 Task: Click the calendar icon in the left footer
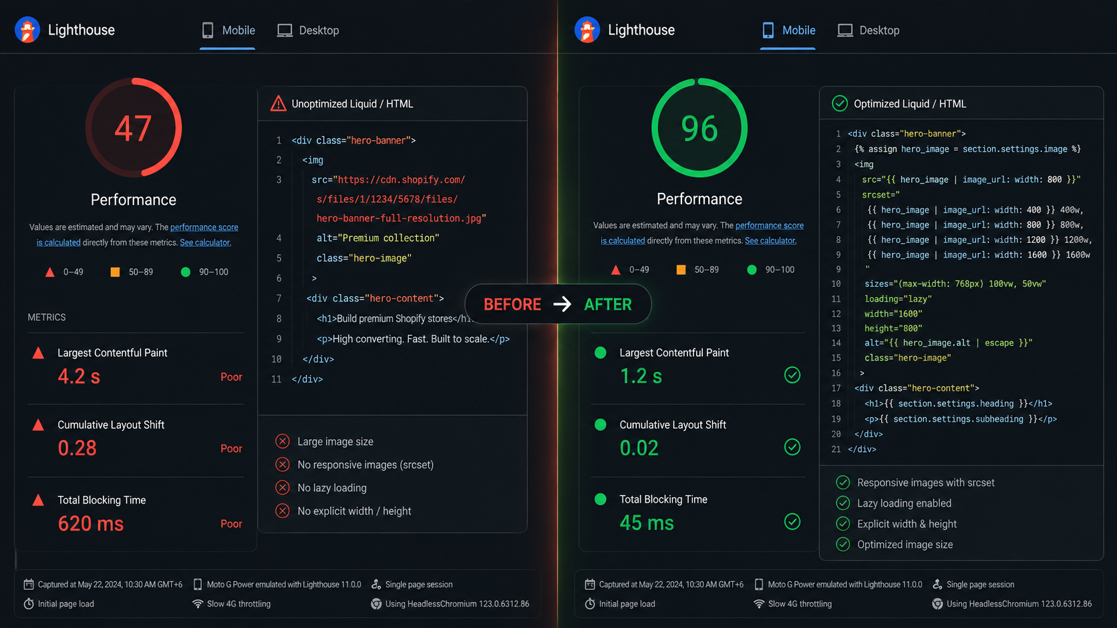[29, 585]
